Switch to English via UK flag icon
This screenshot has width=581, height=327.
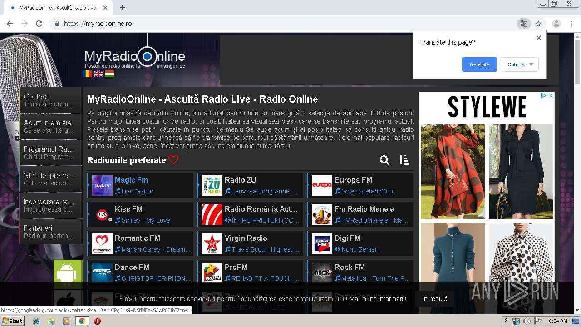[98, 74]
